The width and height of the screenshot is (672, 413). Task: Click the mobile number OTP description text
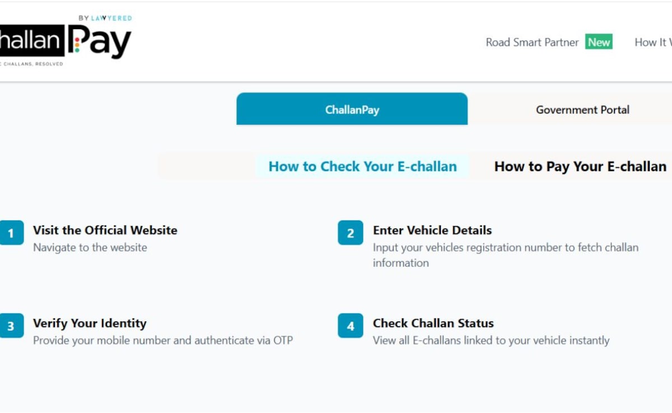coord(163,340)
